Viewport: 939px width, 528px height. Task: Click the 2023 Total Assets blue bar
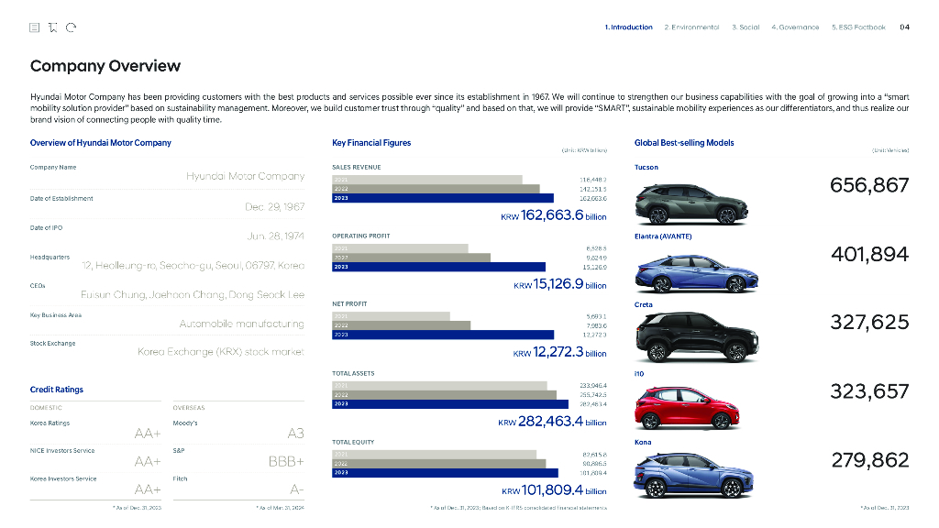(x=450, y=404)
